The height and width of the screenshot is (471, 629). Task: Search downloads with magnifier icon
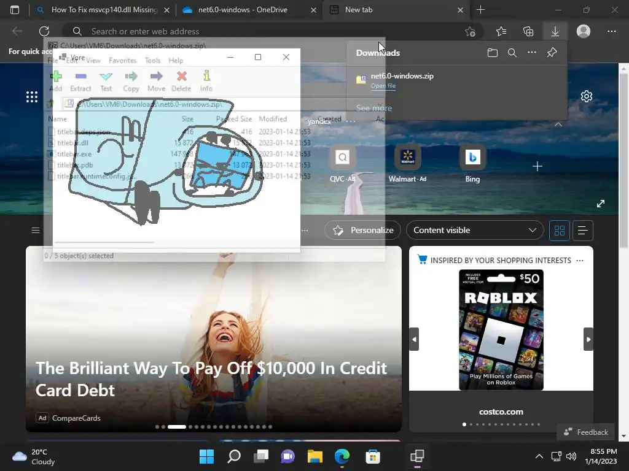[x=512, y=53]
